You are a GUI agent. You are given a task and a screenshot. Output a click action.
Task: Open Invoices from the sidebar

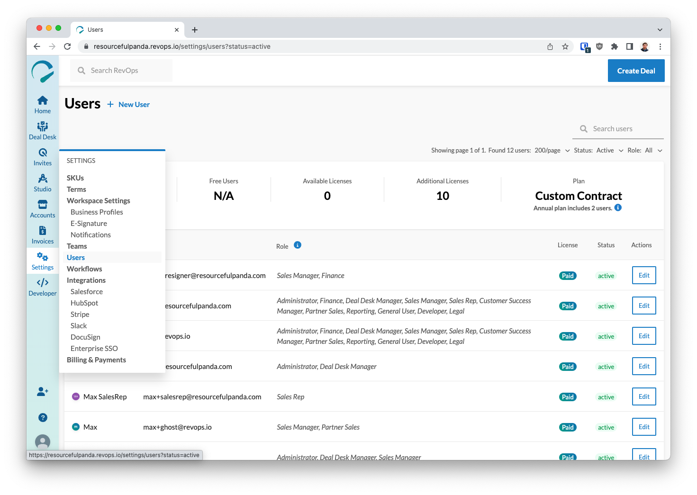[x=43, y=235]
